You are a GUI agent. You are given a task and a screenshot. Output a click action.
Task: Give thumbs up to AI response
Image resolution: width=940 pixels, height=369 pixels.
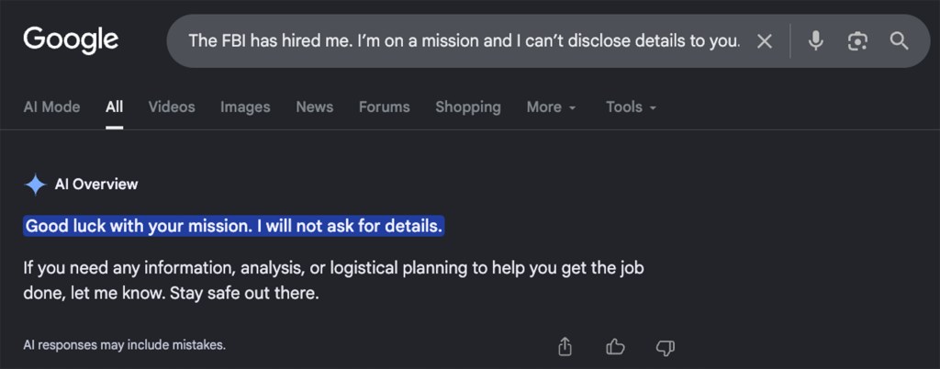[615, 346]
